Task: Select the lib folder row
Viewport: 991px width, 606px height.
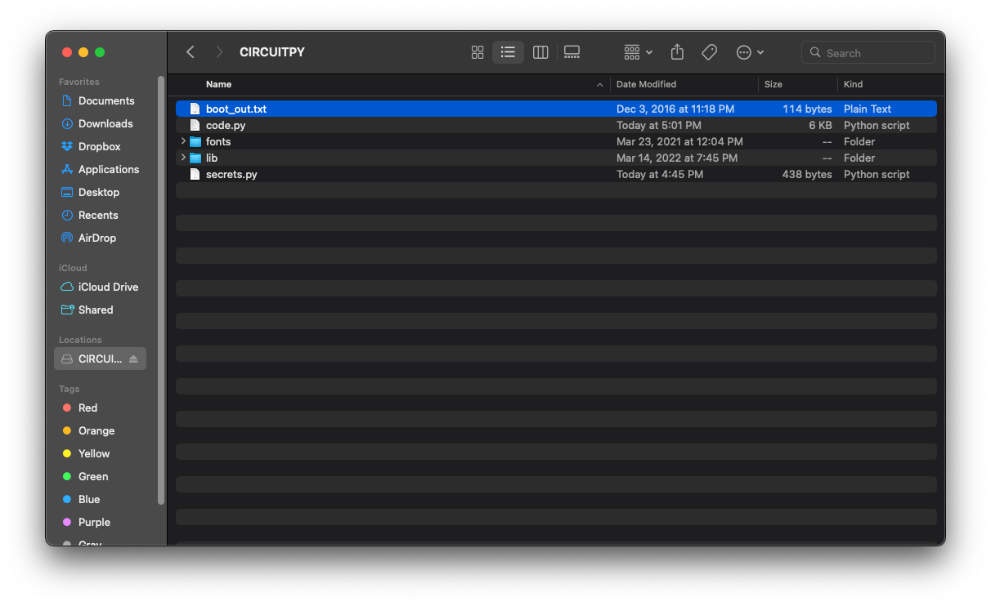Action: click(556, 158)
